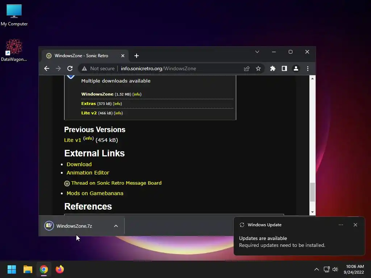Dismiss the Windows Update notification

(355, 225)
